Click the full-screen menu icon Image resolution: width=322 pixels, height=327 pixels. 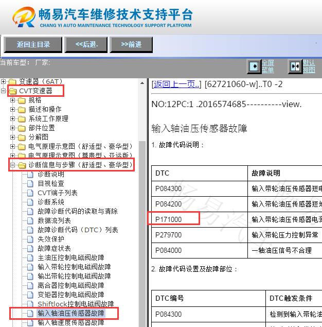[x=254, y=66]
